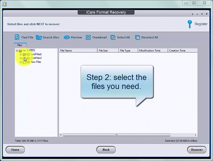213x161 pixels.
Task: Click the Raw Files folder icon
Action: point(28,62)
